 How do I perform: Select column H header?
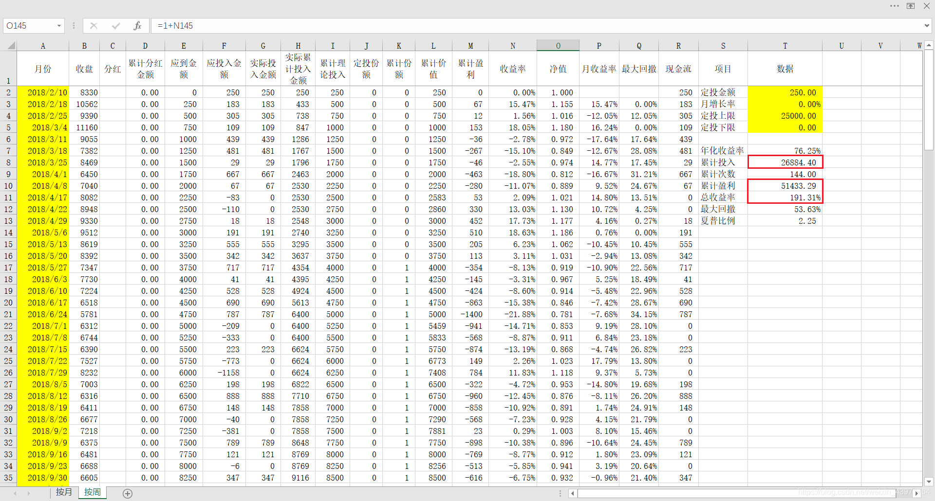298,46
